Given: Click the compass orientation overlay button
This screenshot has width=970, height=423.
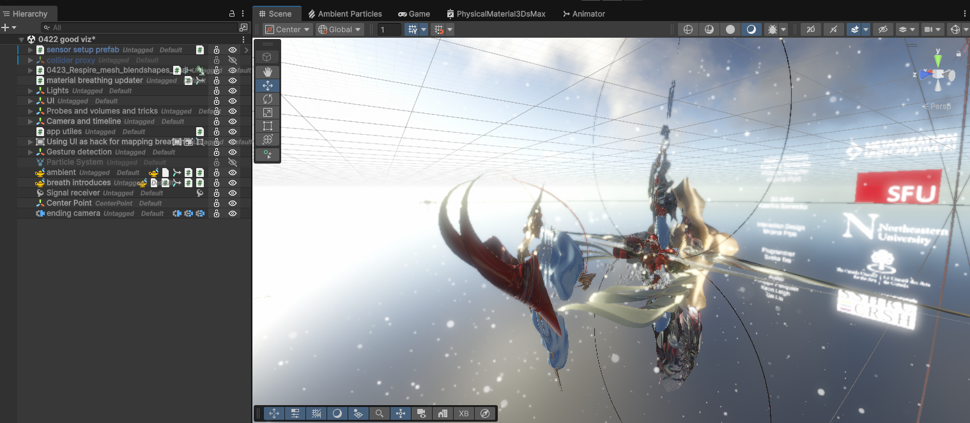Looking at the screenshot, I should [x=485, y=413].
